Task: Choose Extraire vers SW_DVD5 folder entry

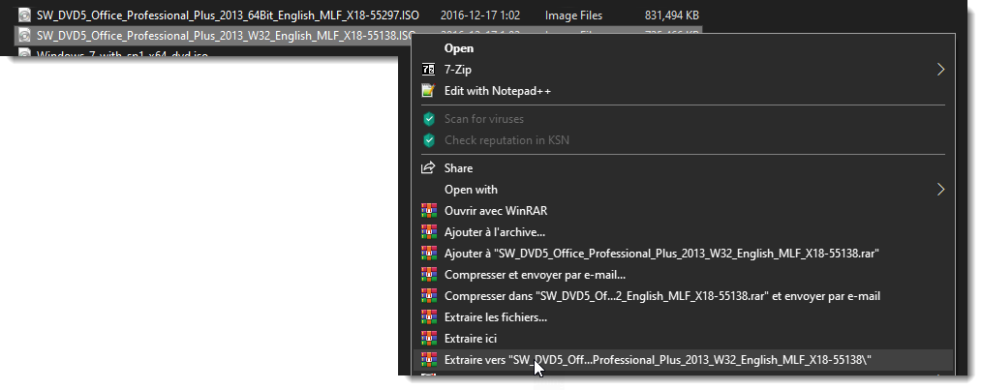Action: point(658,360)
